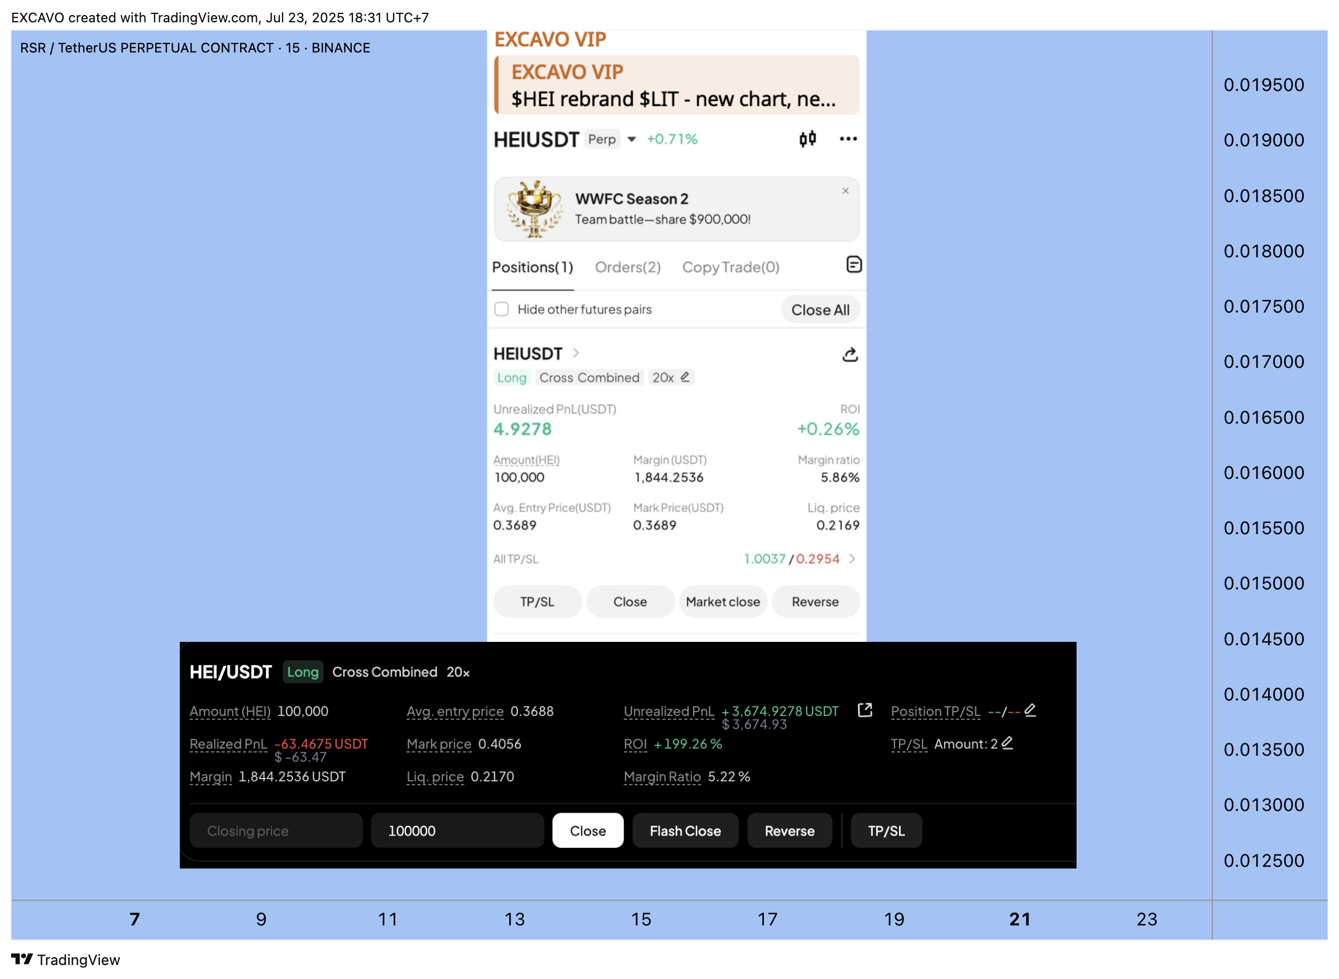The width and height of the screenshot is (1339, 979).
Task: Click the TradingView logo at the bottom
Action: click(66, 959)
